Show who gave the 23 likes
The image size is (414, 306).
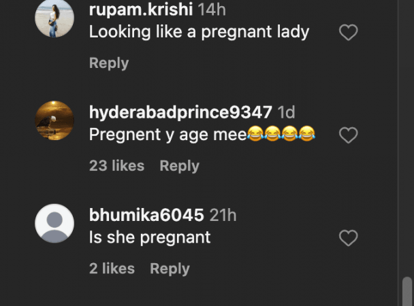(116, 165)
